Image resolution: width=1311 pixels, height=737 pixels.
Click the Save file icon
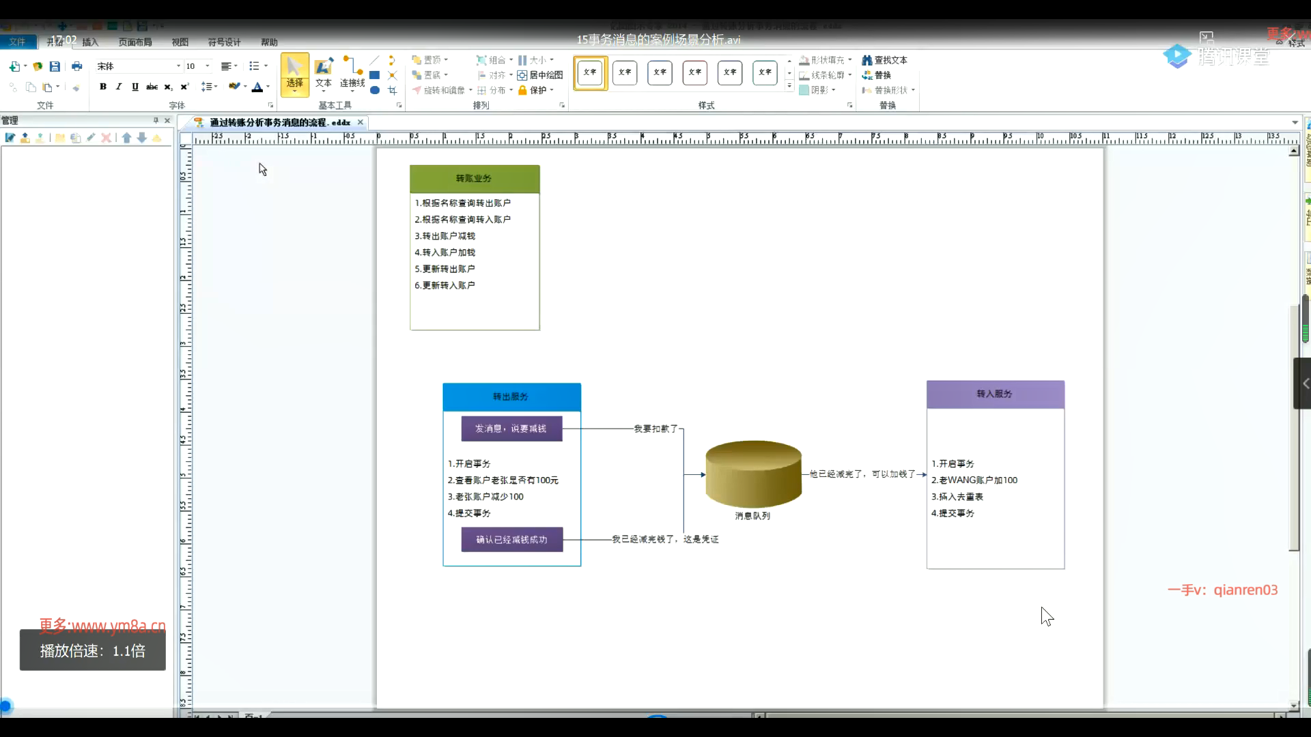(x=55, y=66)
